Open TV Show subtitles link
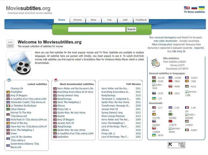Screen dimensions: 208x155 pyautogui.click(x=194, y=12)
